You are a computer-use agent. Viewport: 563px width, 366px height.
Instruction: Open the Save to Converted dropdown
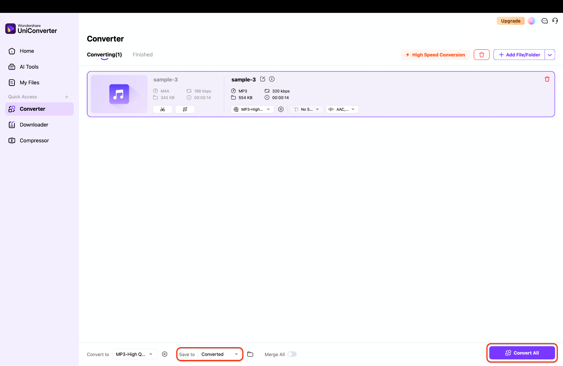219,354
